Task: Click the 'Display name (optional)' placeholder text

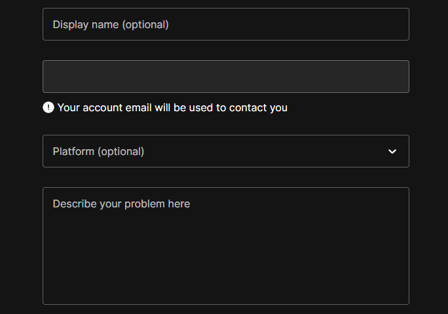Action: 111,25
